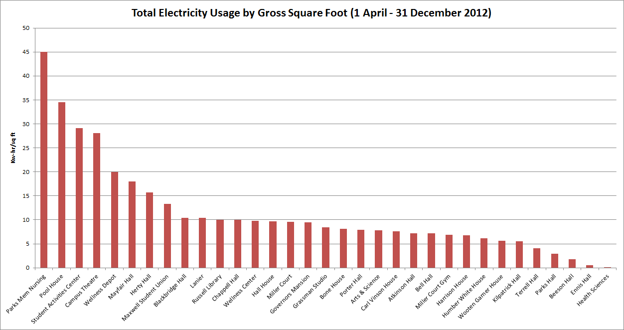Click the Russell Library bar

tap(220, 244)
